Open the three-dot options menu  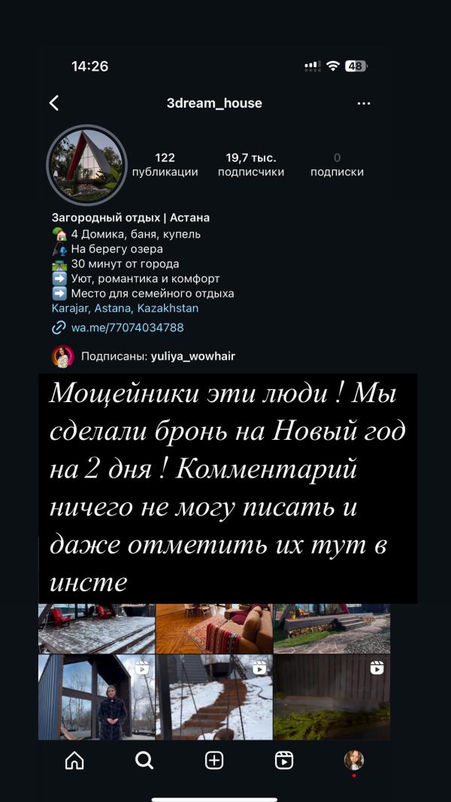pyautogui.click(x=364, y=103)
